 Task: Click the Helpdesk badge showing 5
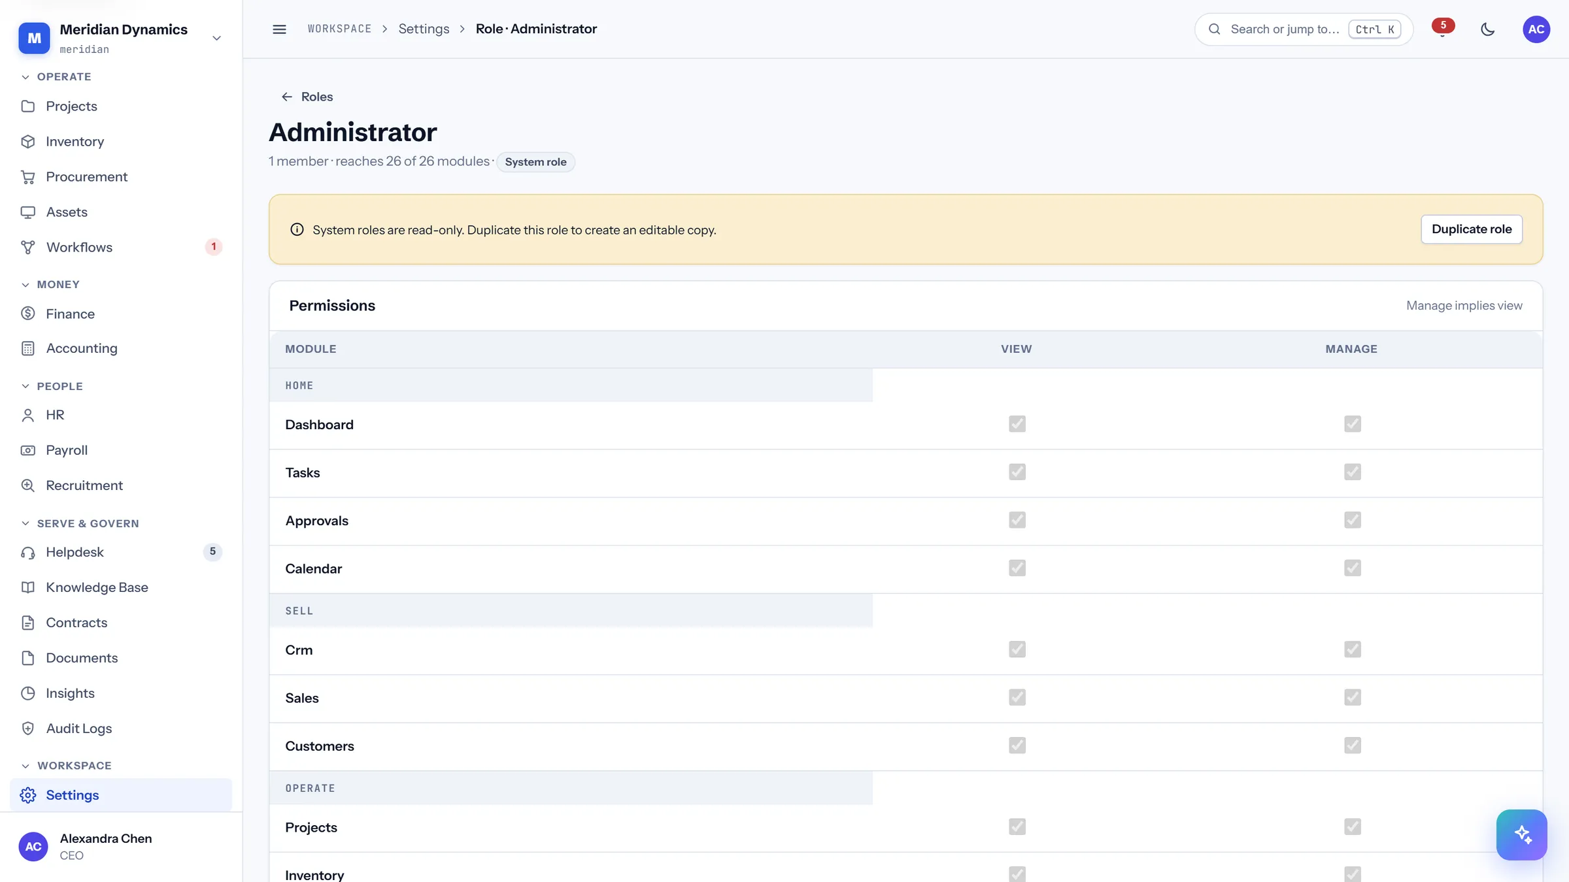(x=212, y=552)
